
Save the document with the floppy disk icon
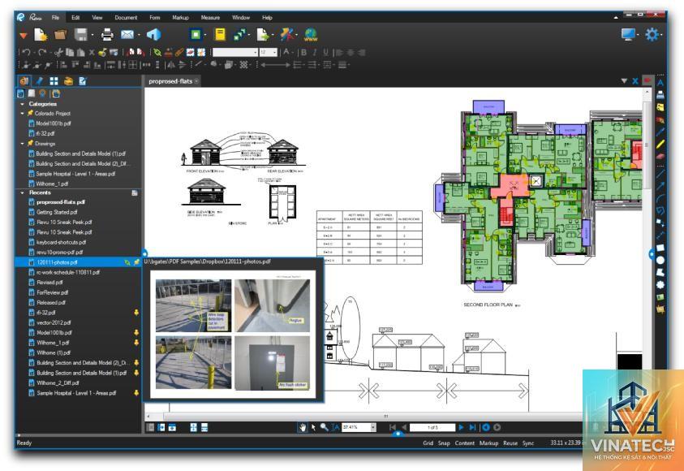point(80,34)
